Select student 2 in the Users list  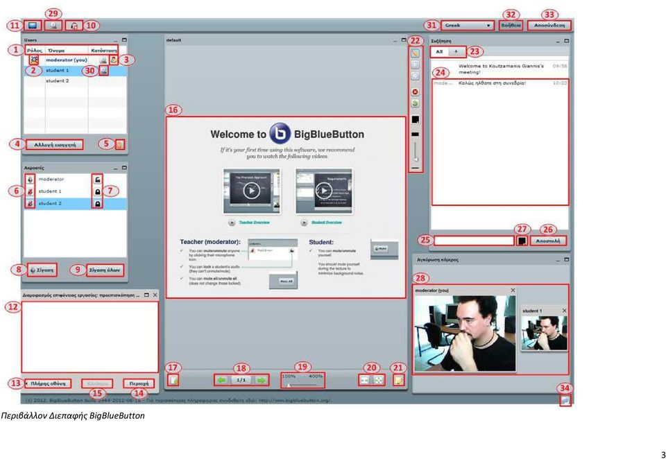pyautogui.click(x=76, y=80)
